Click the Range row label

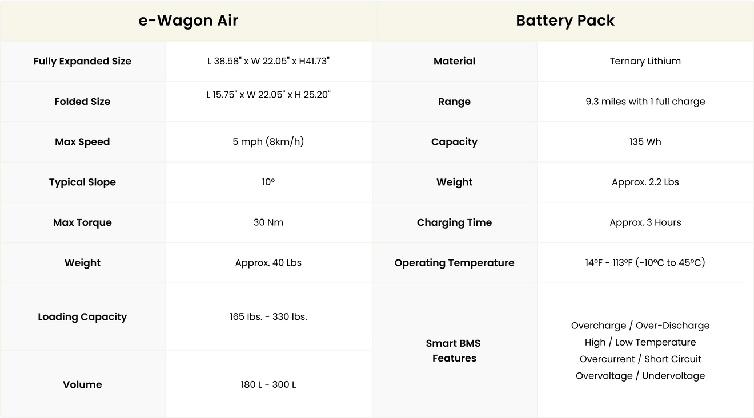pyautogui.click(x=454, y=102)
